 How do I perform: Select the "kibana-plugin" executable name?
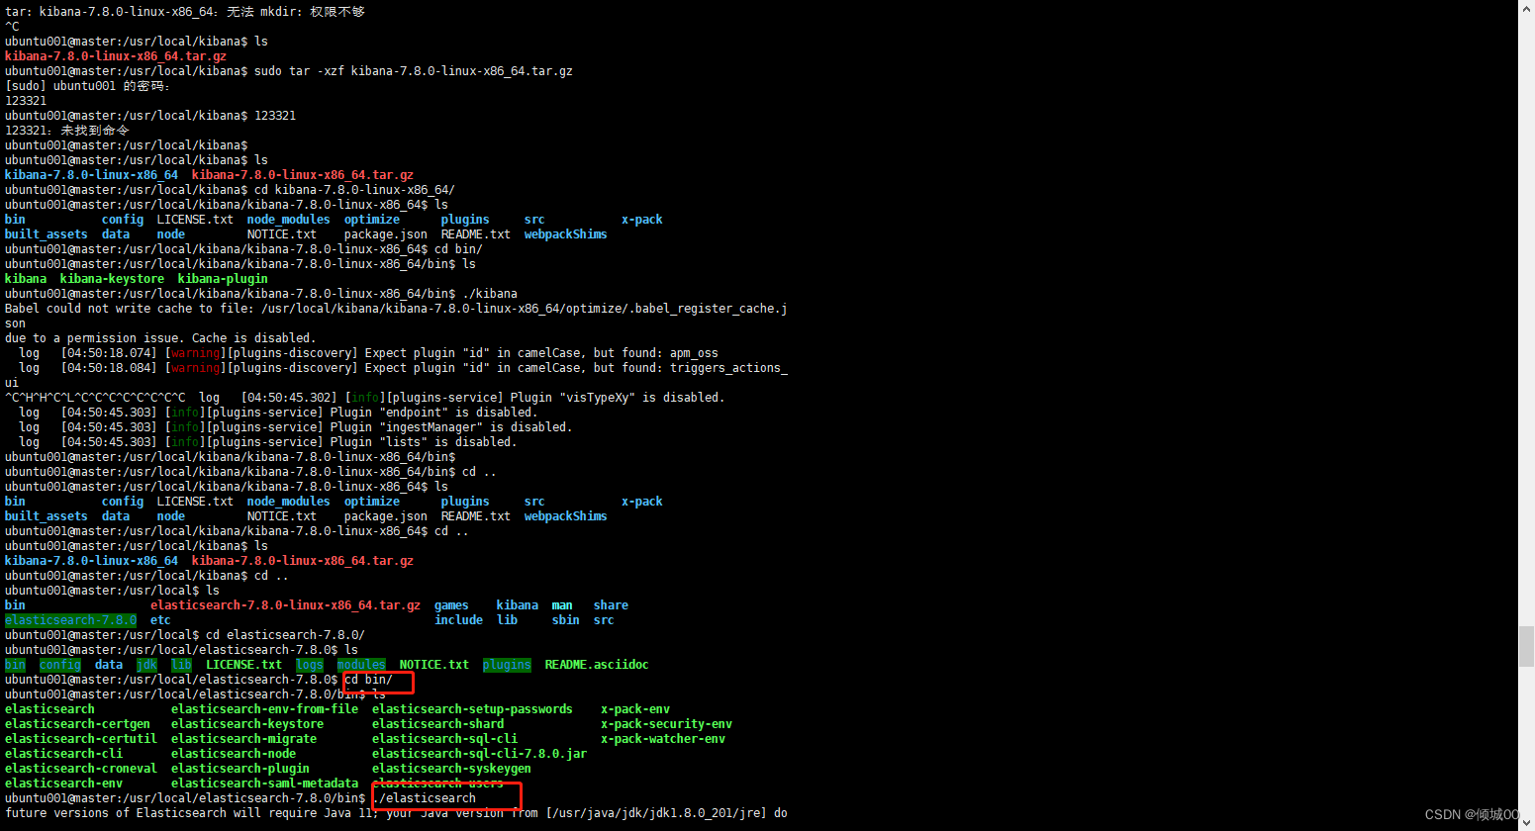coord(223,279)
